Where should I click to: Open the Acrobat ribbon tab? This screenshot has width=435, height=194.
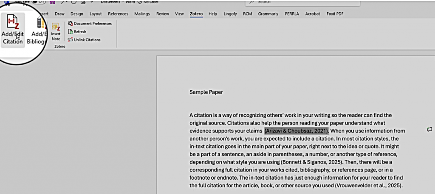(x=312, y=14)
